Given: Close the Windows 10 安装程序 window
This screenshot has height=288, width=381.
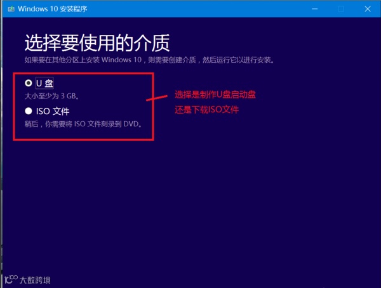Looking at the screenshot, I should pos(368,9).
